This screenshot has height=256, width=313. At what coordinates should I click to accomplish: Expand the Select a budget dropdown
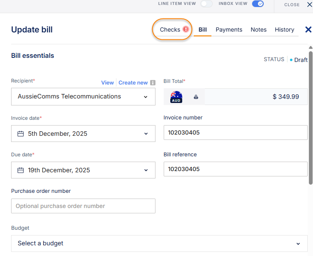[298, 244]
